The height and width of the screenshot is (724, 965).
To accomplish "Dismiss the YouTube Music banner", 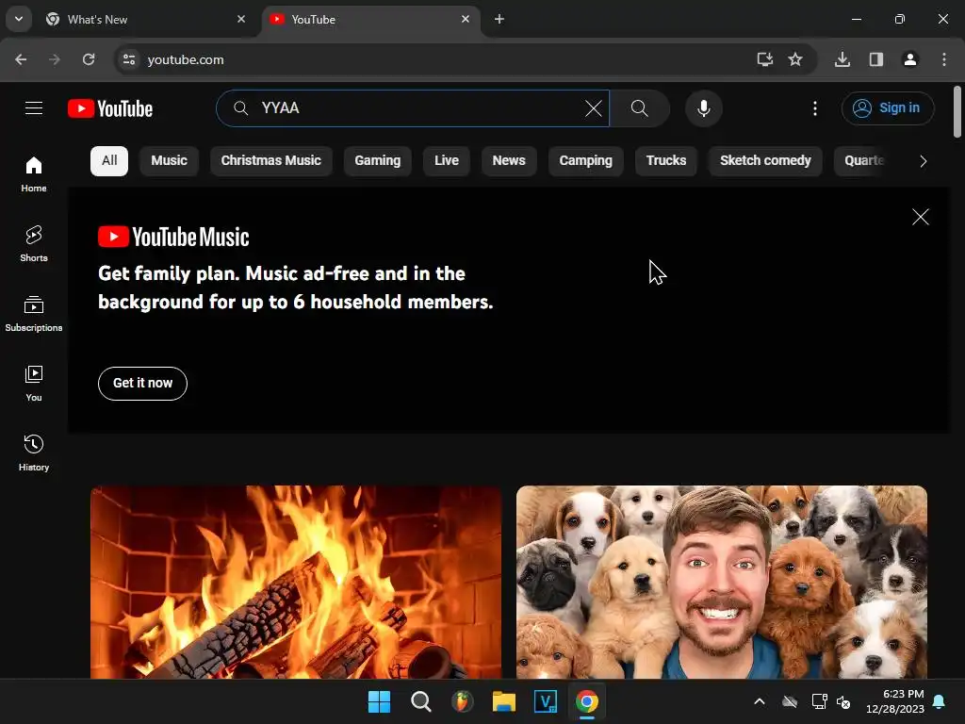I will (x=920, y=217).
